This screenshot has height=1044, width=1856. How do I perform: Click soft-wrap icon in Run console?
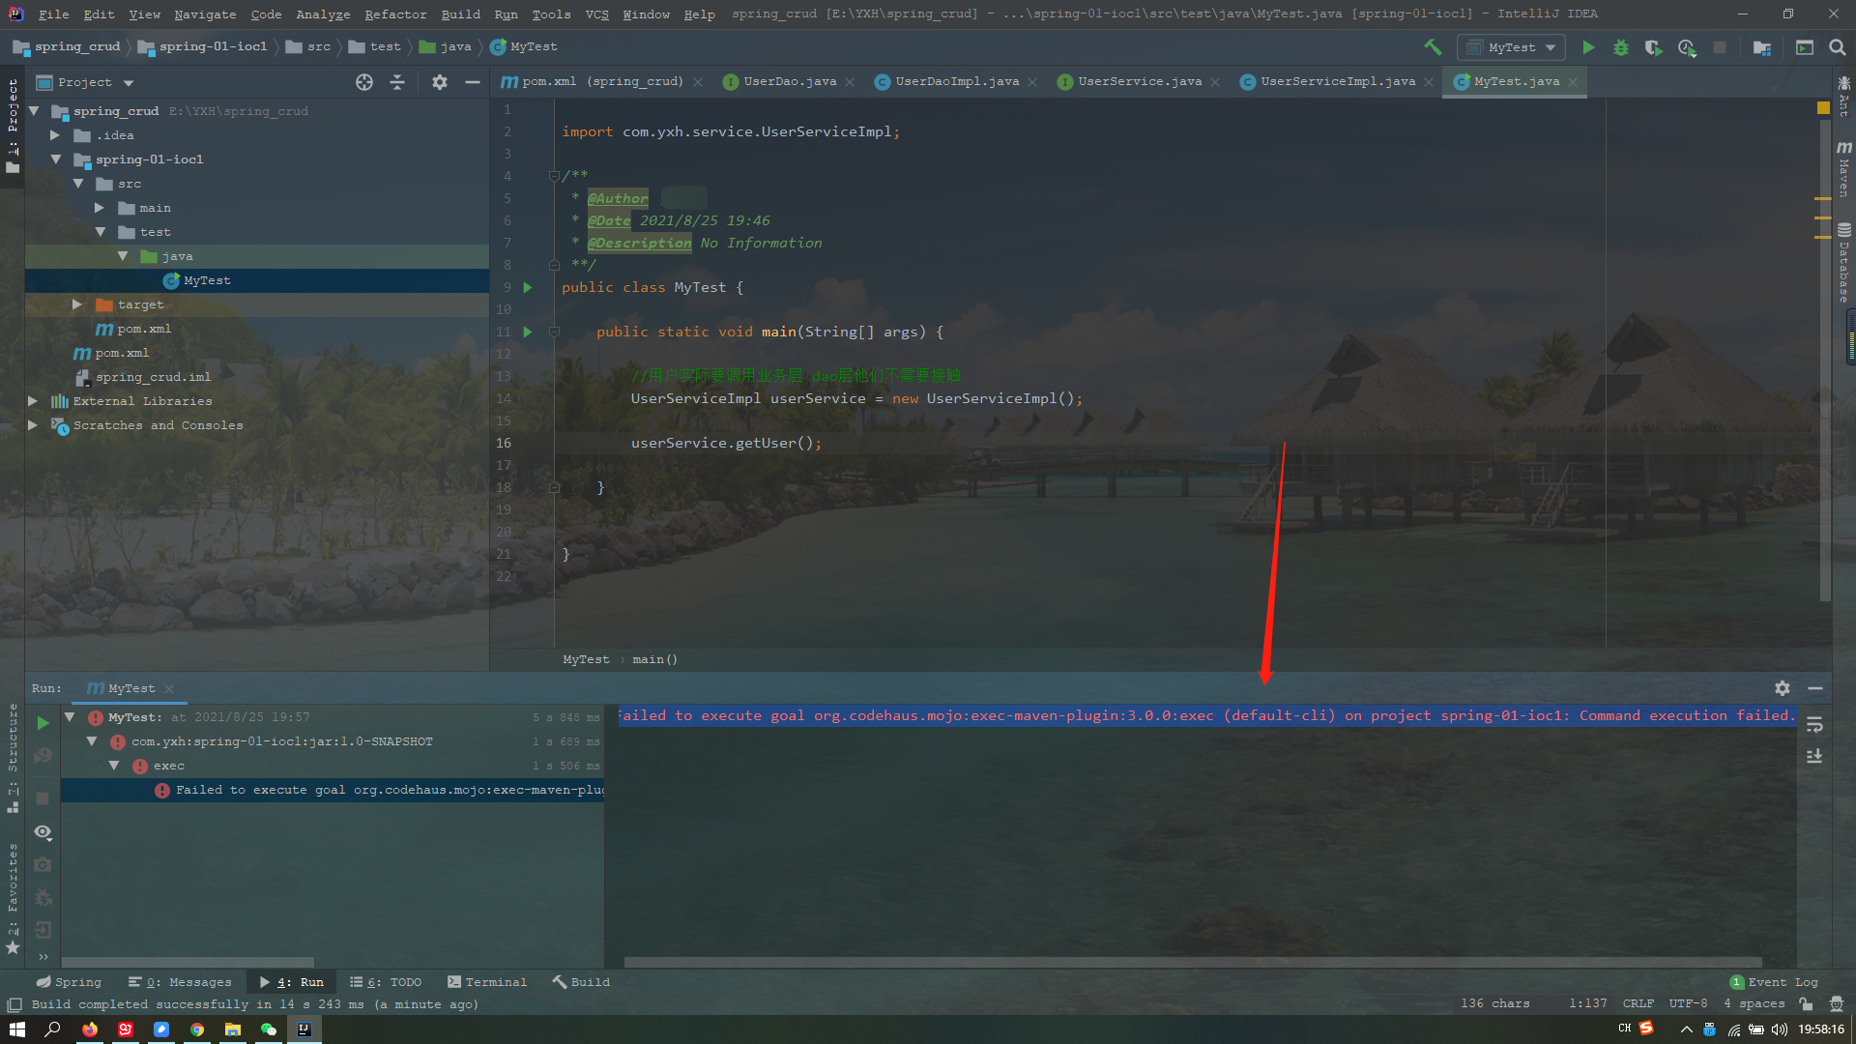1814,724
